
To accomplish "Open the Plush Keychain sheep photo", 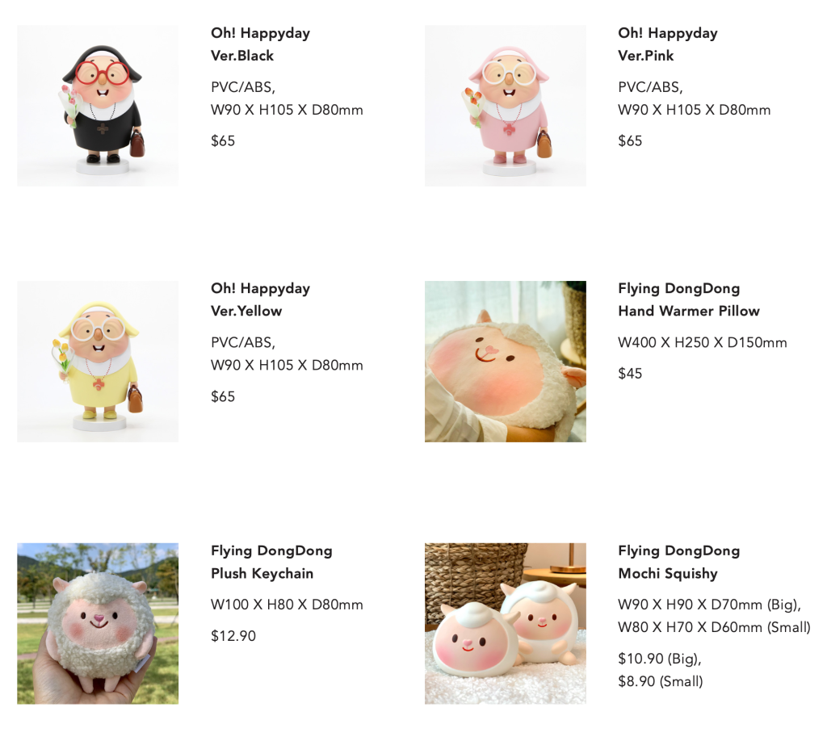I will coord(98,623).
